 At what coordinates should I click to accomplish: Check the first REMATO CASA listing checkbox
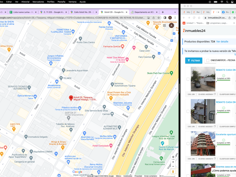(188, 79)
